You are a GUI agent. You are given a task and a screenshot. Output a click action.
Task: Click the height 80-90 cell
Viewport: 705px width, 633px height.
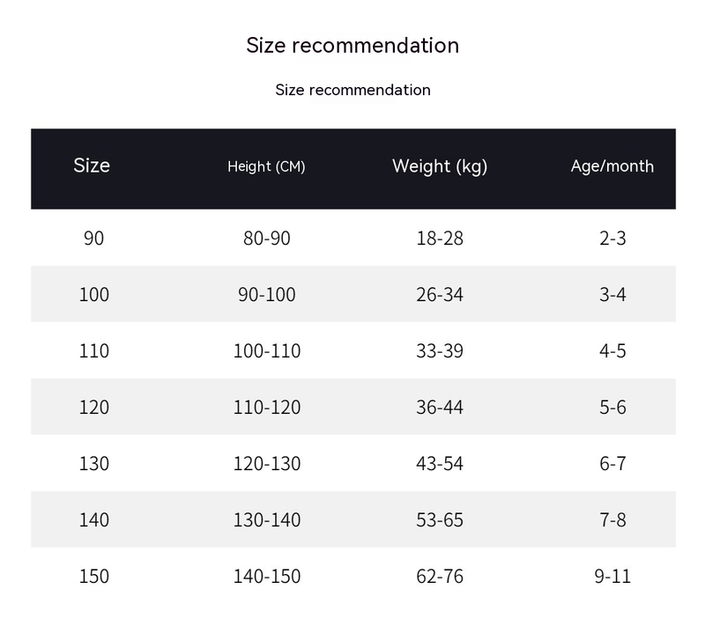pyautogui.click(x=266, y=238)
